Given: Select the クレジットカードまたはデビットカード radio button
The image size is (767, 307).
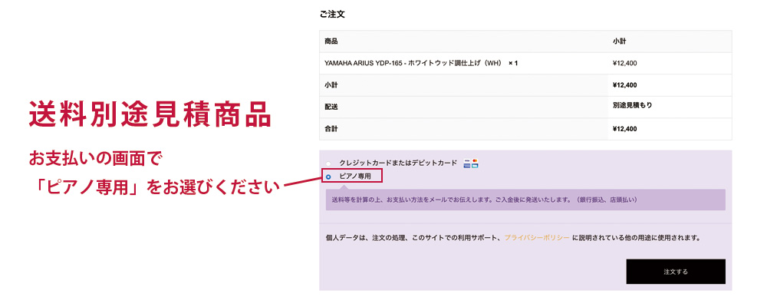Looking at the screenshot, I should pyautogui.click(x=328, y=163).
